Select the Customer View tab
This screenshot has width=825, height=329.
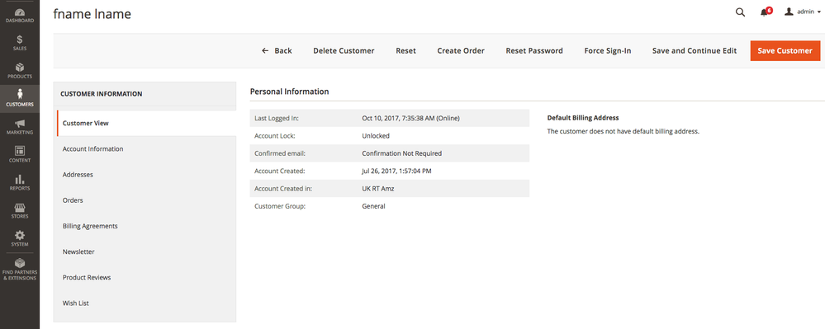pyautogui.click(x=146, y=123)
